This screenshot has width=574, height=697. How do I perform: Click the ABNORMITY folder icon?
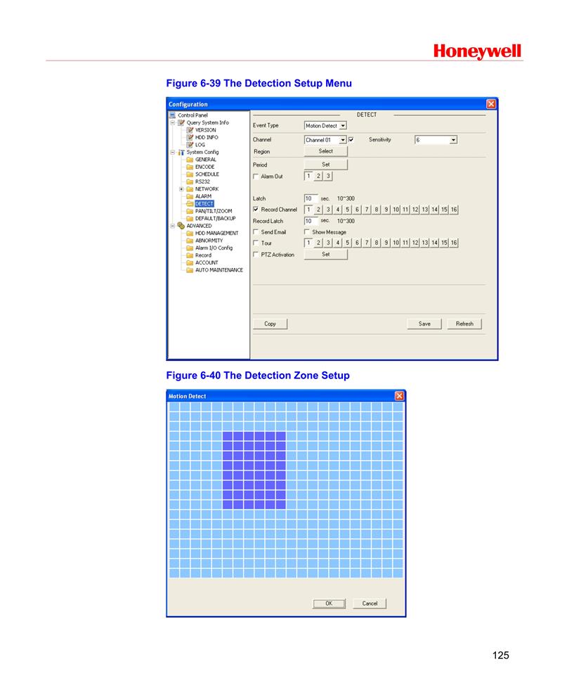(x=190, y=241)
